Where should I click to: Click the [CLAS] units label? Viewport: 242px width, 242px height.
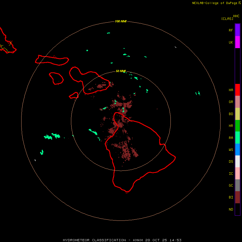(x=227, y=19)
